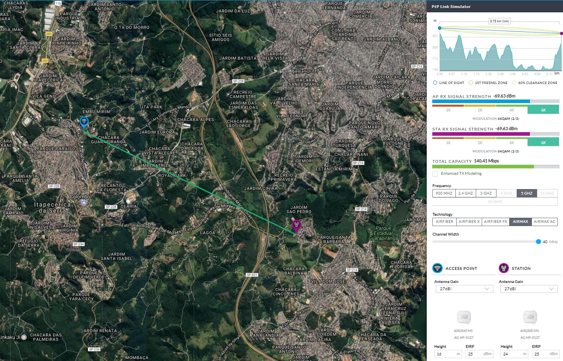Click the 6X rate segment under AP RX

click(543, 110)
